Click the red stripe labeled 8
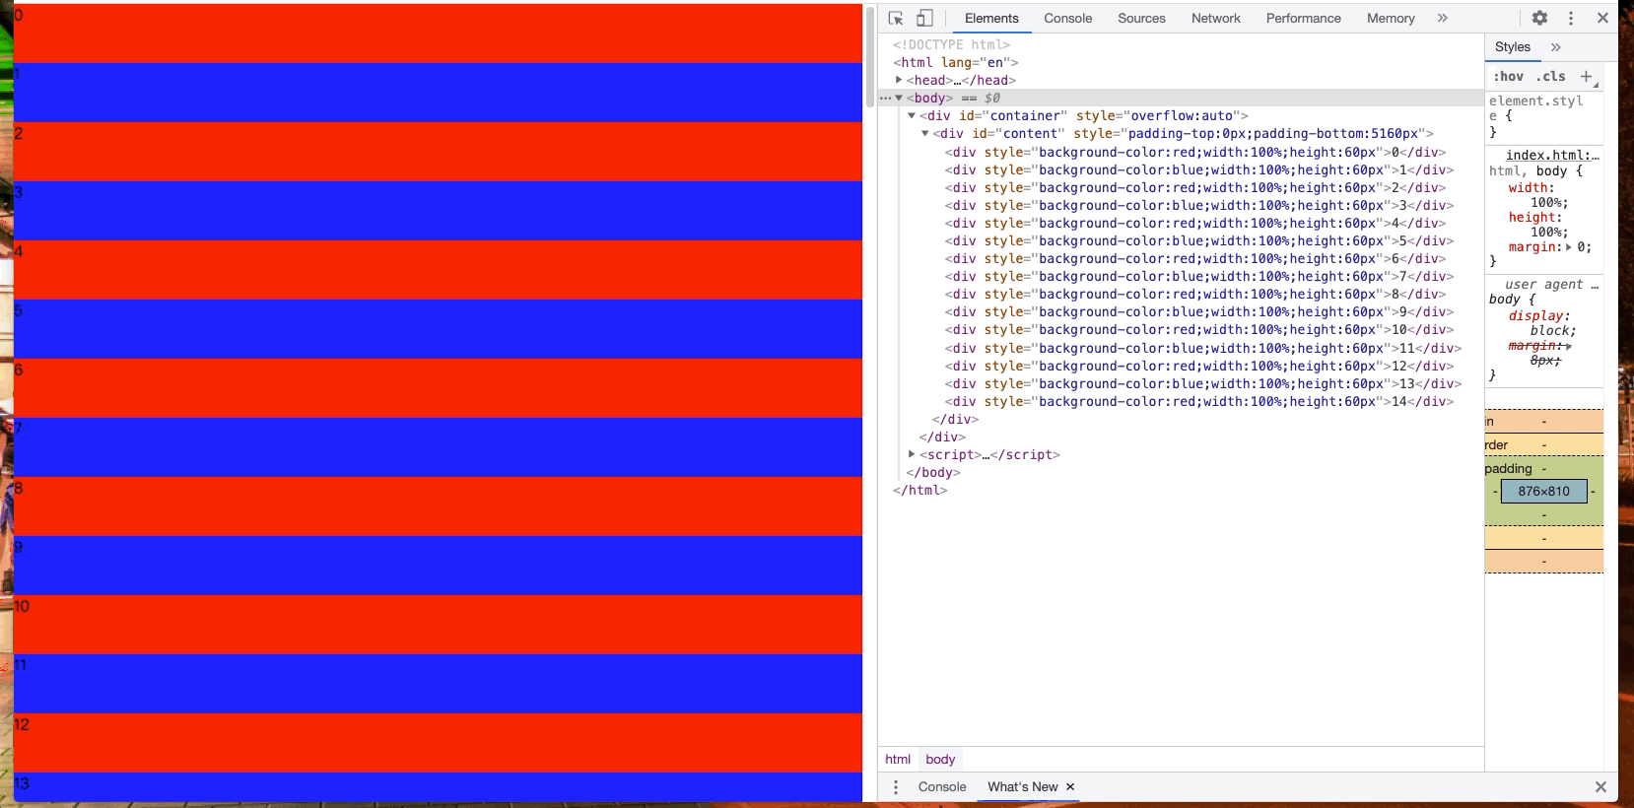1634x808 pixels. click(x=438, y=506)
